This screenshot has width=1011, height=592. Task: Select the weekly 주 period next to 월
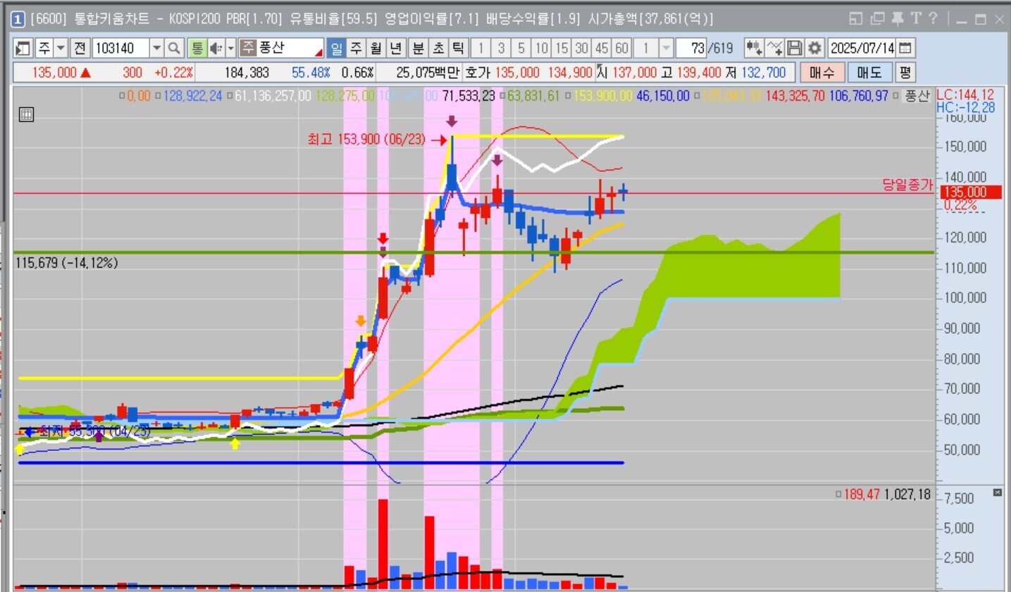[x=356, y=48]
